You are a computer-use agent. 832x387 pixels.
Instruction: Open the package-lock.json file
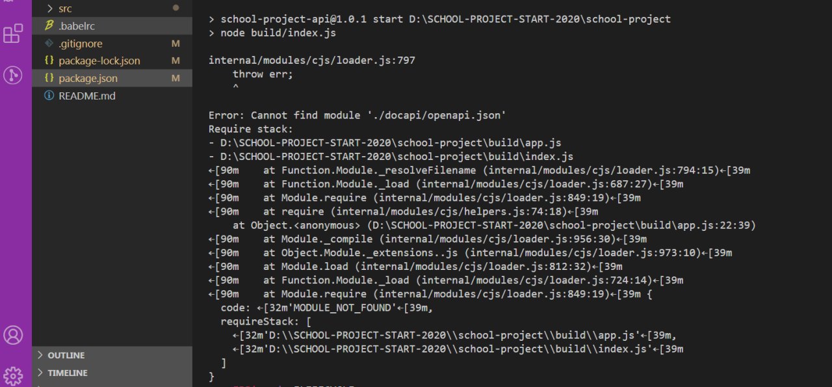99,60
